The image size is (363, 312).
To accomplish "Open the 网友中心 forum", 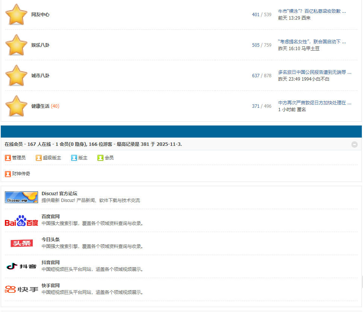I will [x=40, y=15].
